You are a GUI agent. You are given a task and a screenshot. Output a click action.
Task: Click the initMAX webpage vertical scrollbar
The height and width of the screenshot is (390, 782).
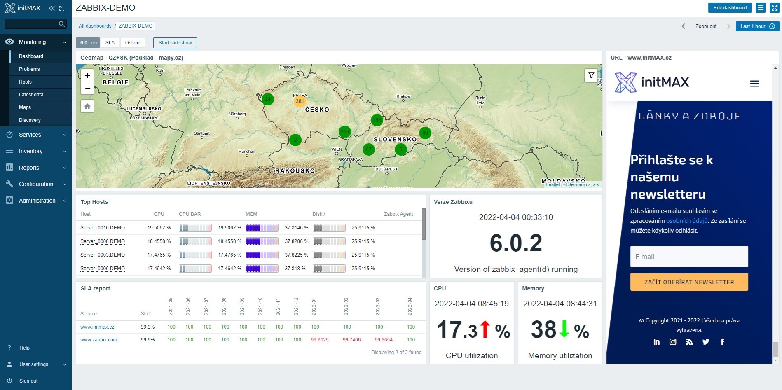[x=775, y=349]
